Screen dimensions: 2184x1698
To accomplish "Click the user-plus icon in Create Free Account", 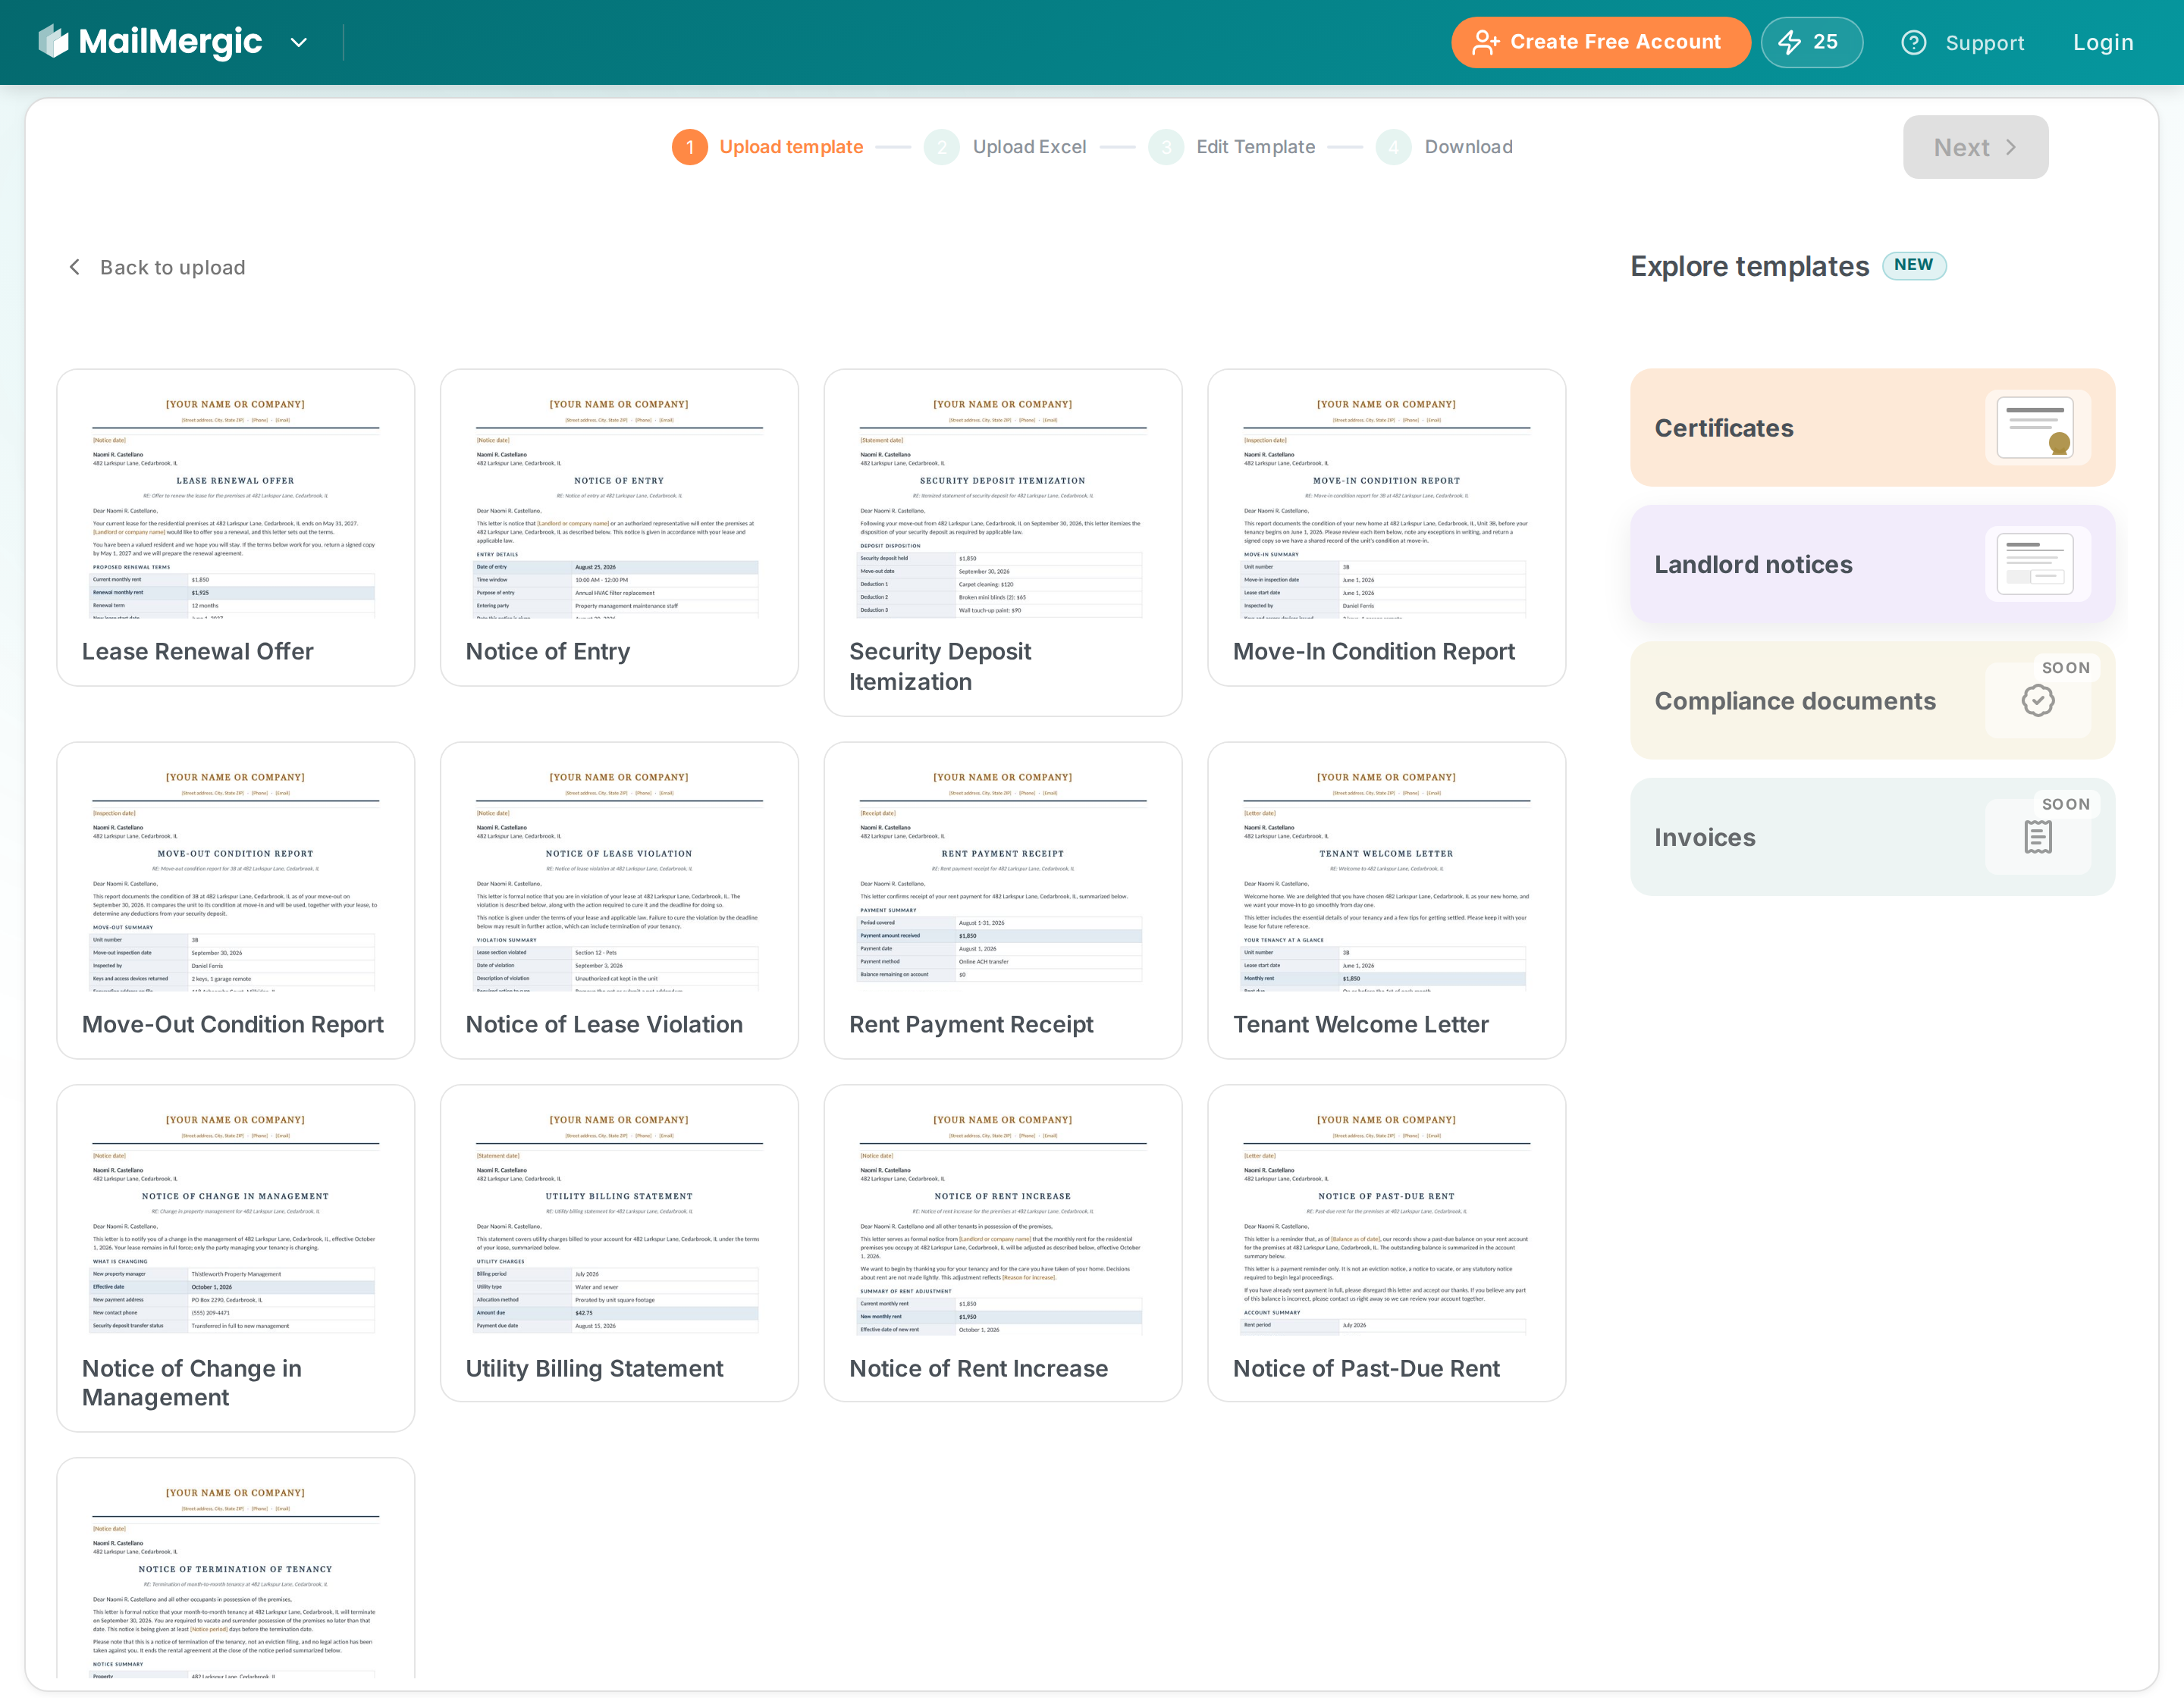I will coord(1485,42).
